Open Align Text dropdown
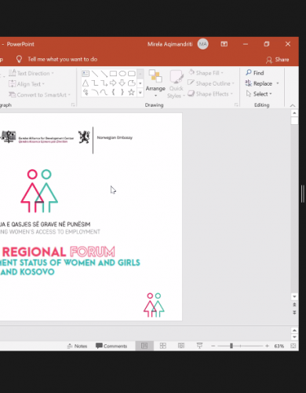The image size is (306, 393). [x=27, y=84]
